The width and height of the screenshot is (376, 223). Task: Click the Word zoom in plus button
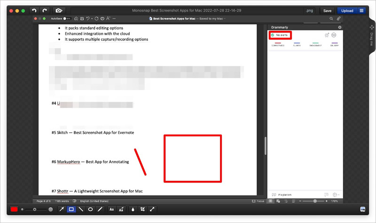click(326, 201)
